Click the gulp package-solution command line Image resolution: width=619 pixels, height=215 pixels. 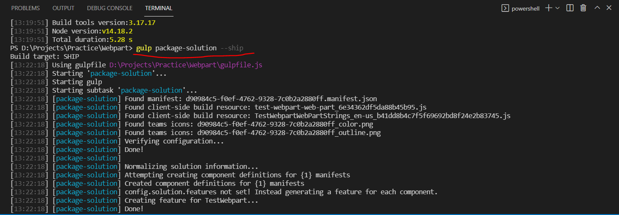click(x=189, y=48)
